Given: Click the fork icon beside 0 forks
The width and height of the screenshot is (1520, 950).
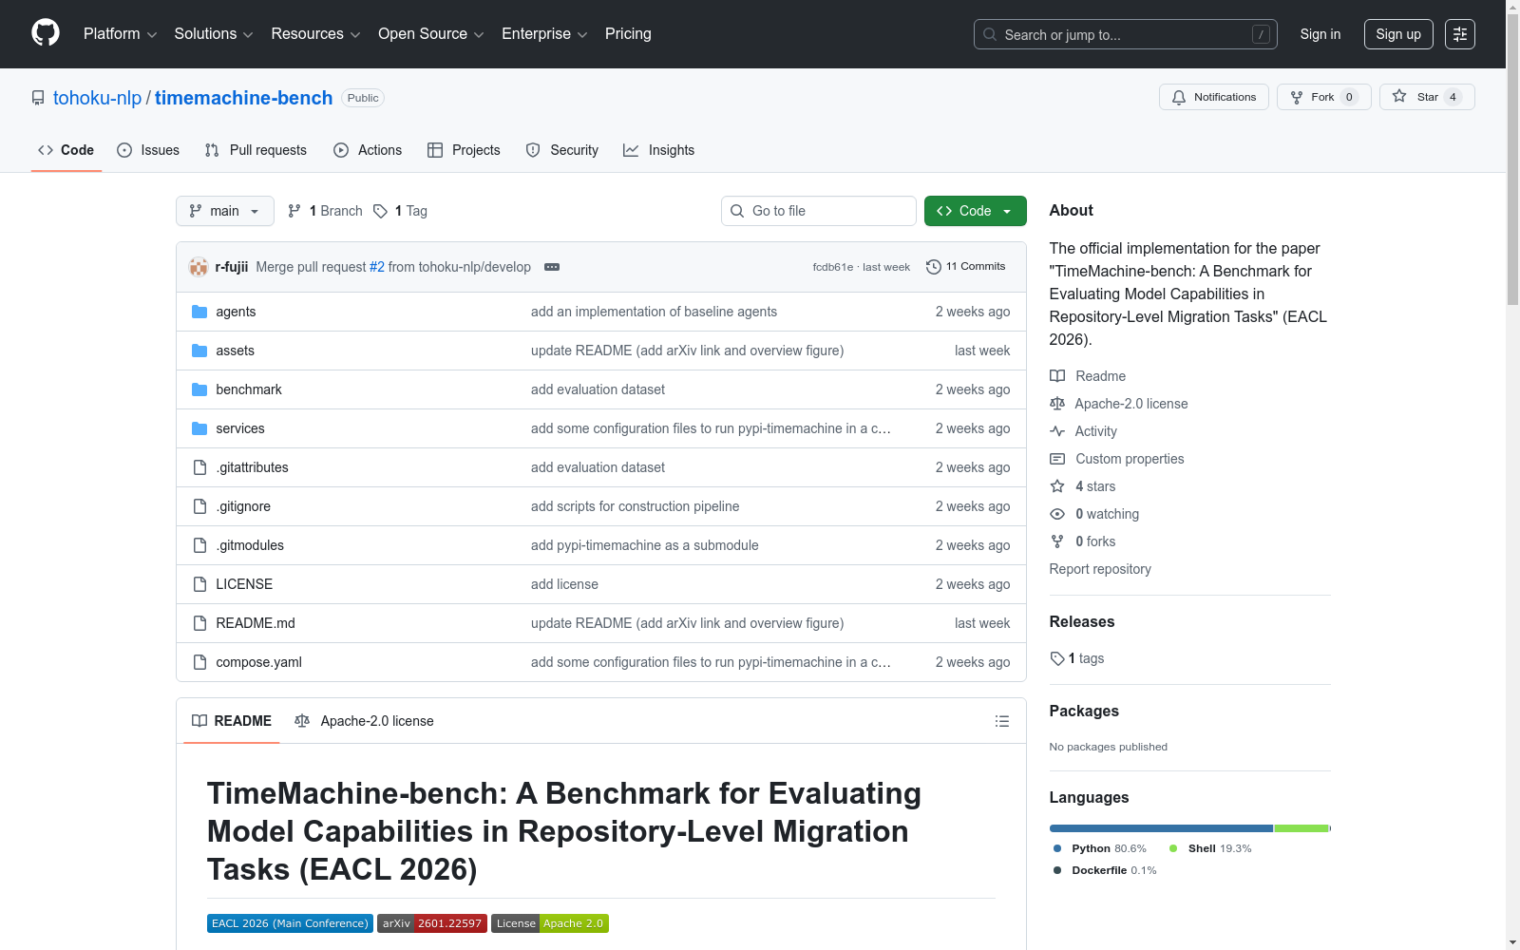Looking at the screenshot, I should point(1057,541).
